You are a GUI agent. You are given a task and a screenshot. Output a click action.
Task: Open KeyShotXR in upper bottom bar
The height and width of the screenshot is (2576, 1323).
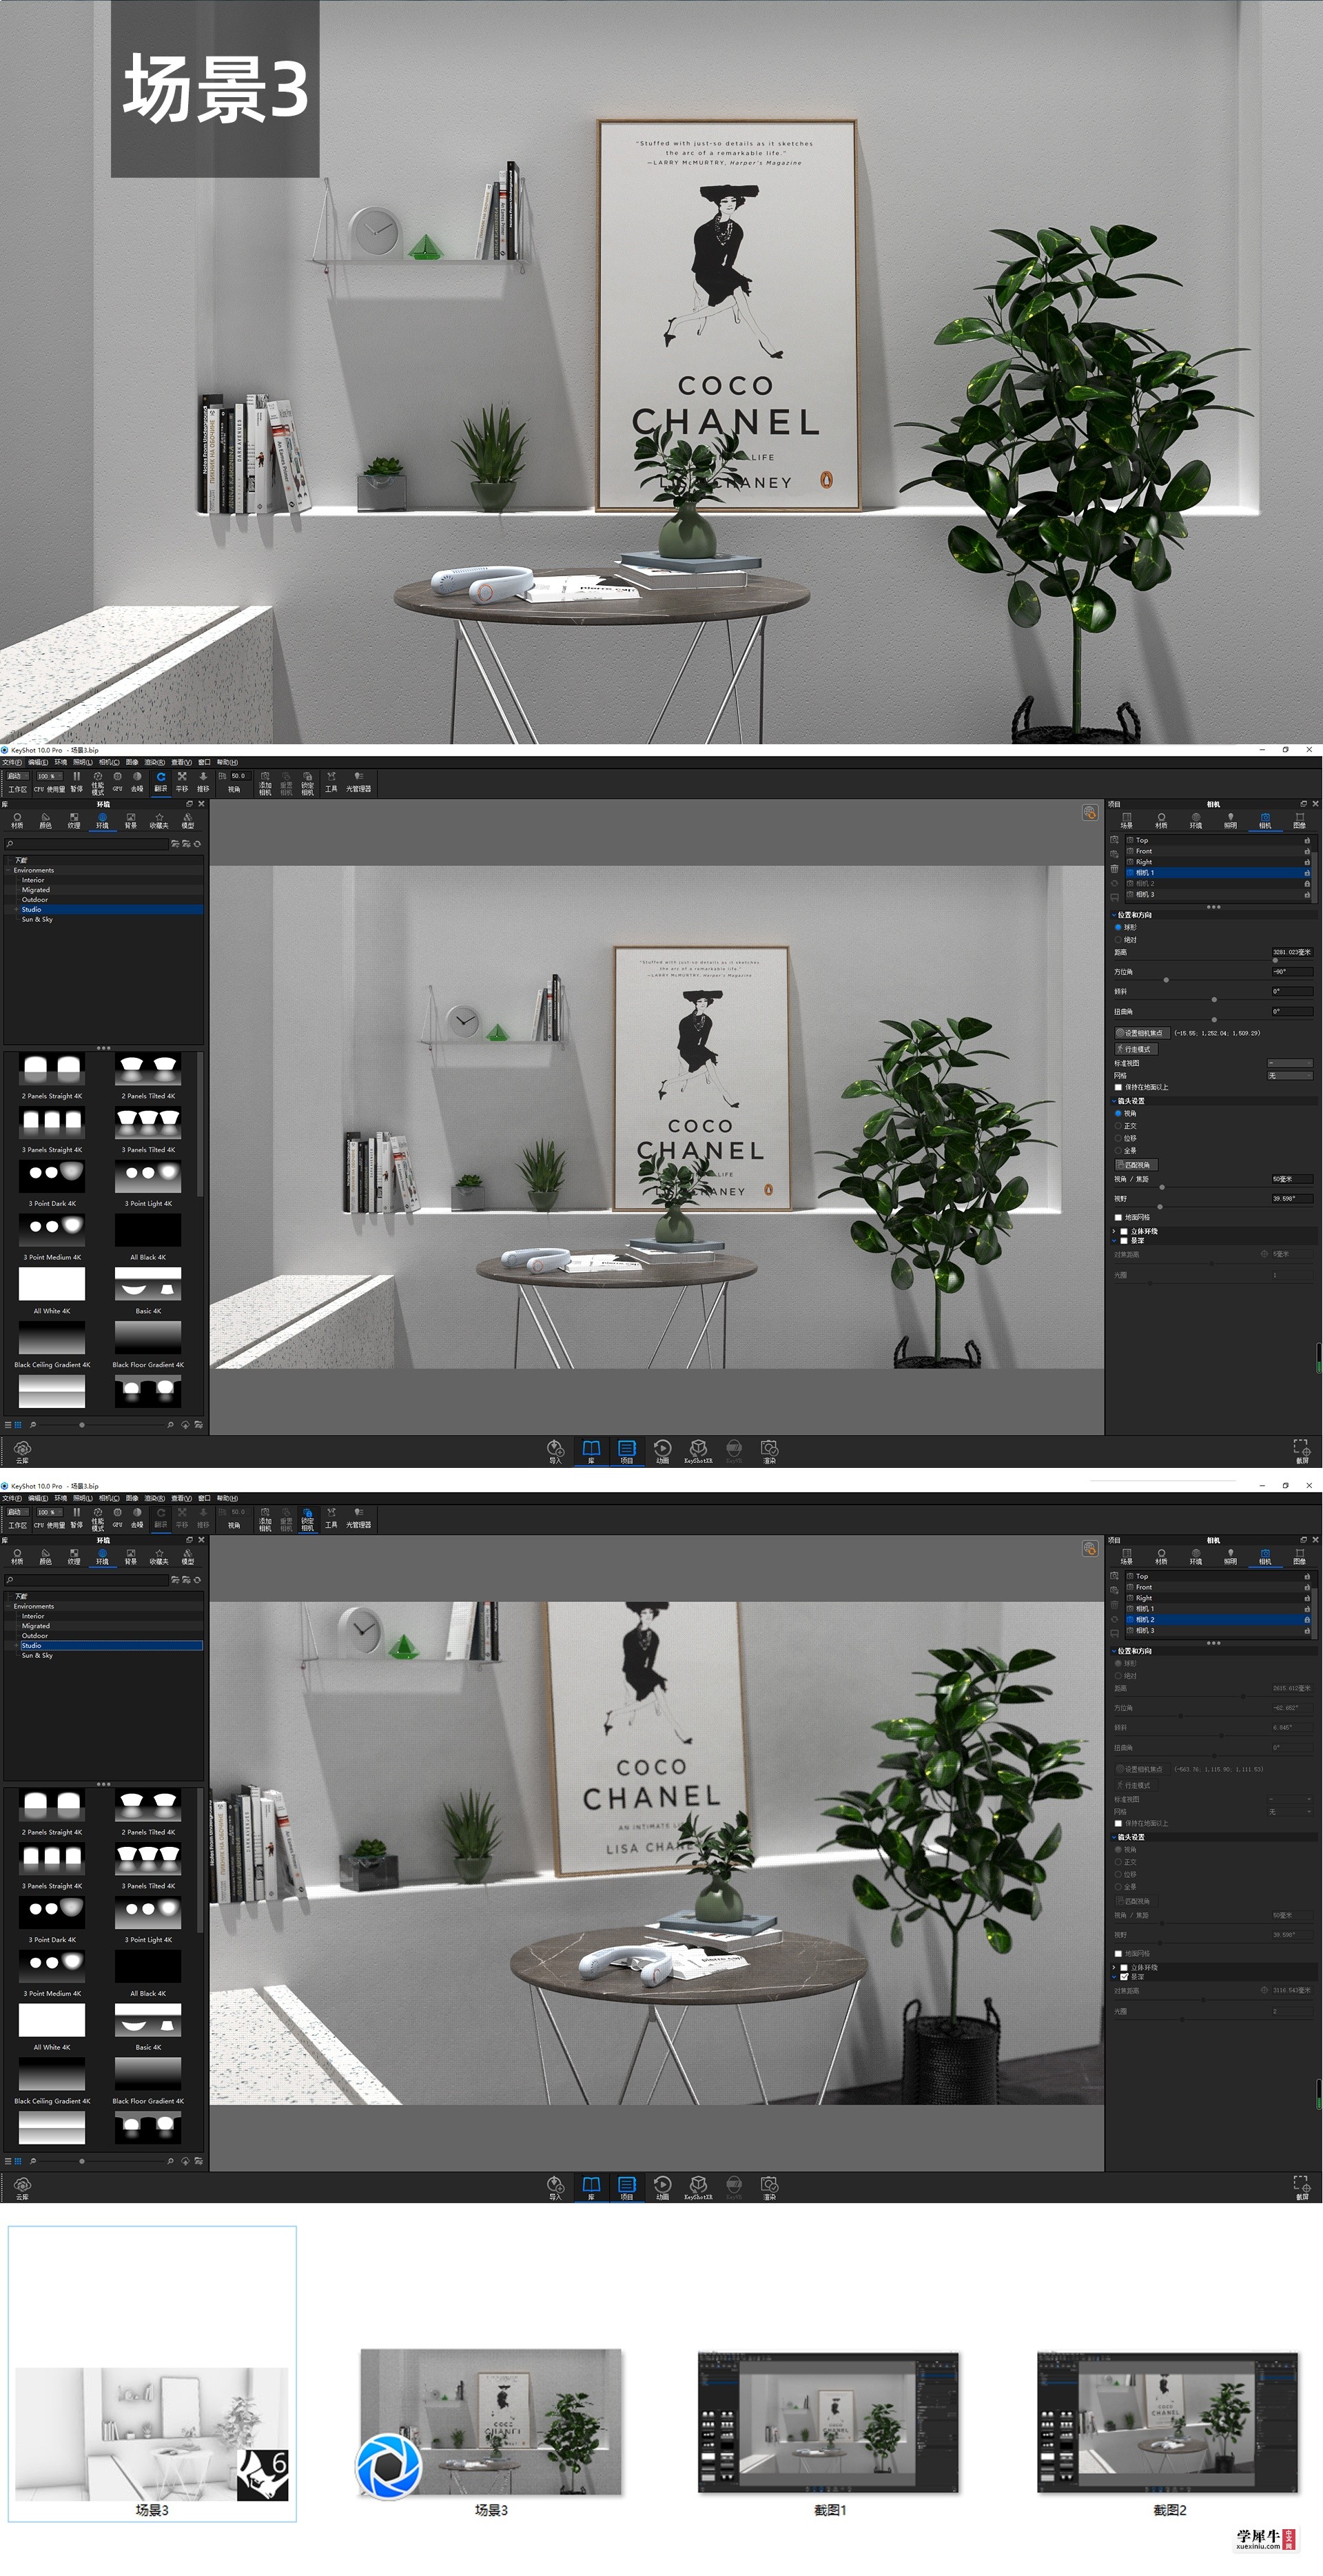(698, 1451)
